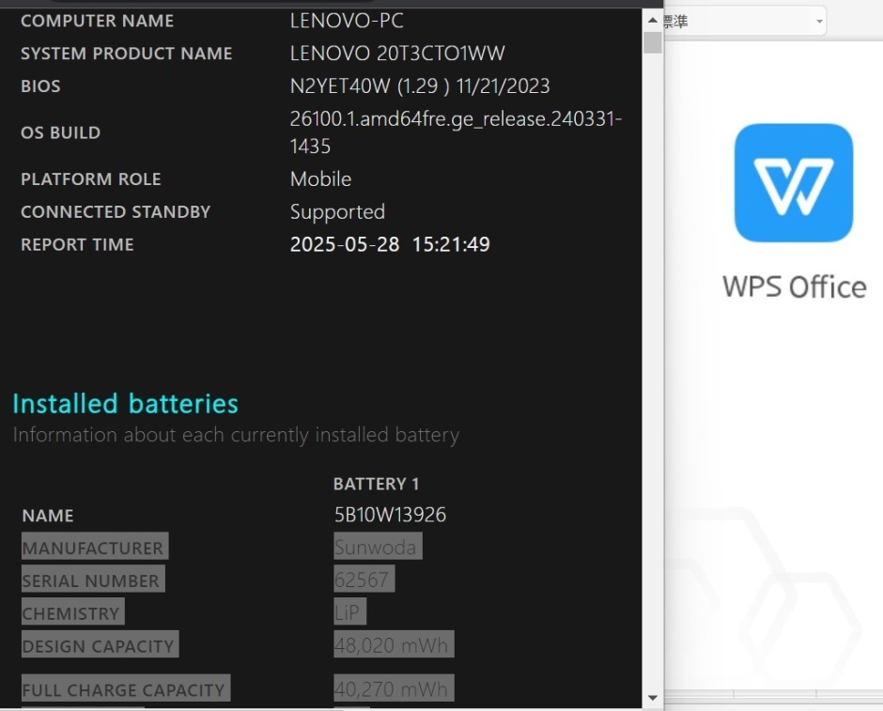The width and height of the screenshot is (883, 711).
Task: Click the CONNECTED STANDBY label
Action: tap(116, 211)
